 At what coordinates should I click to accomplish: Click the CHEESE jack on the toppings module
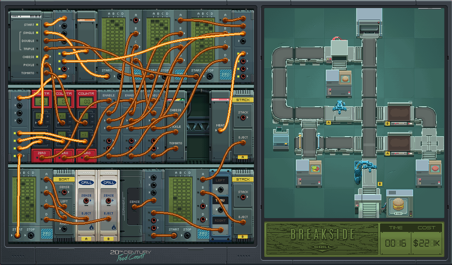175,115
